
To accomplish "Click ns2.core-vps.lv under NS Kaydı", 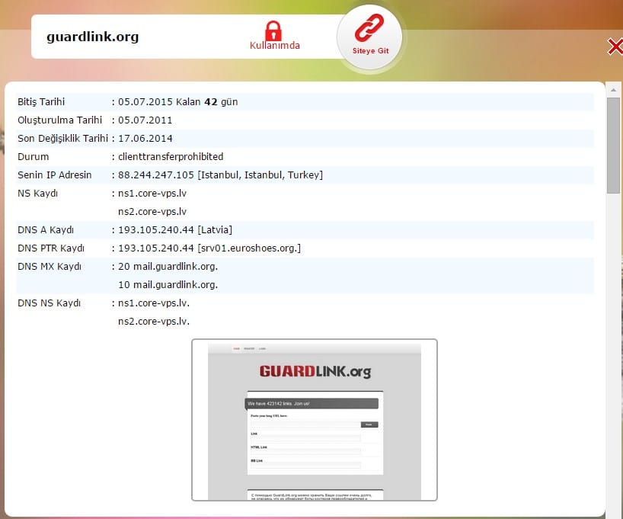I will pyautogui.click(x=152, y=212).
